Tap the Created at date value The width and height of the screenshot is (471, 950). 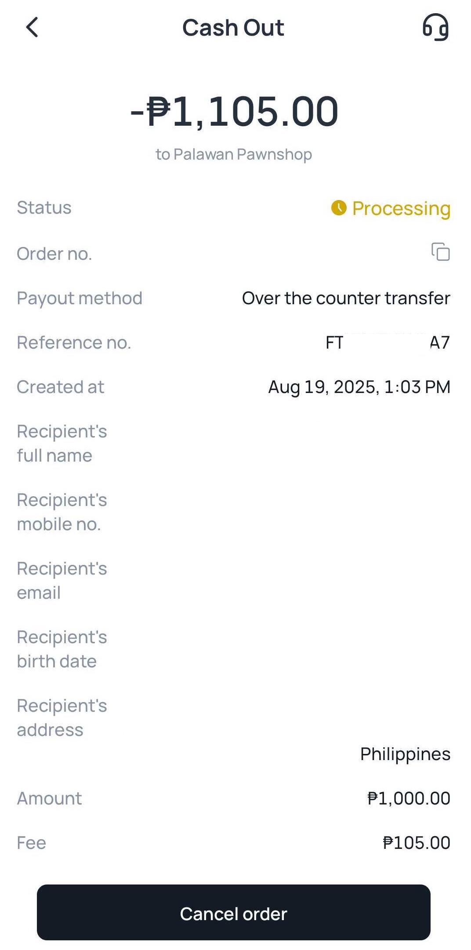(x=359, y=387)
